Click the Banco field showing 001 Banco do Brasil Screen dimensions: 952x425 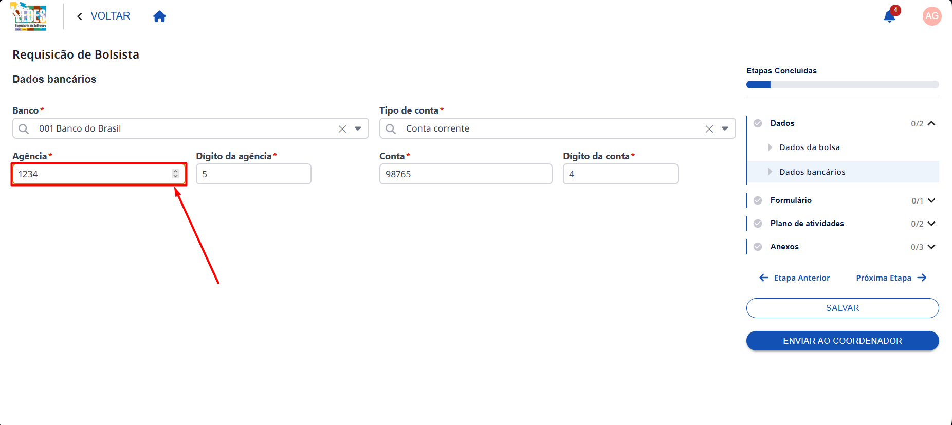pos(190,128)
